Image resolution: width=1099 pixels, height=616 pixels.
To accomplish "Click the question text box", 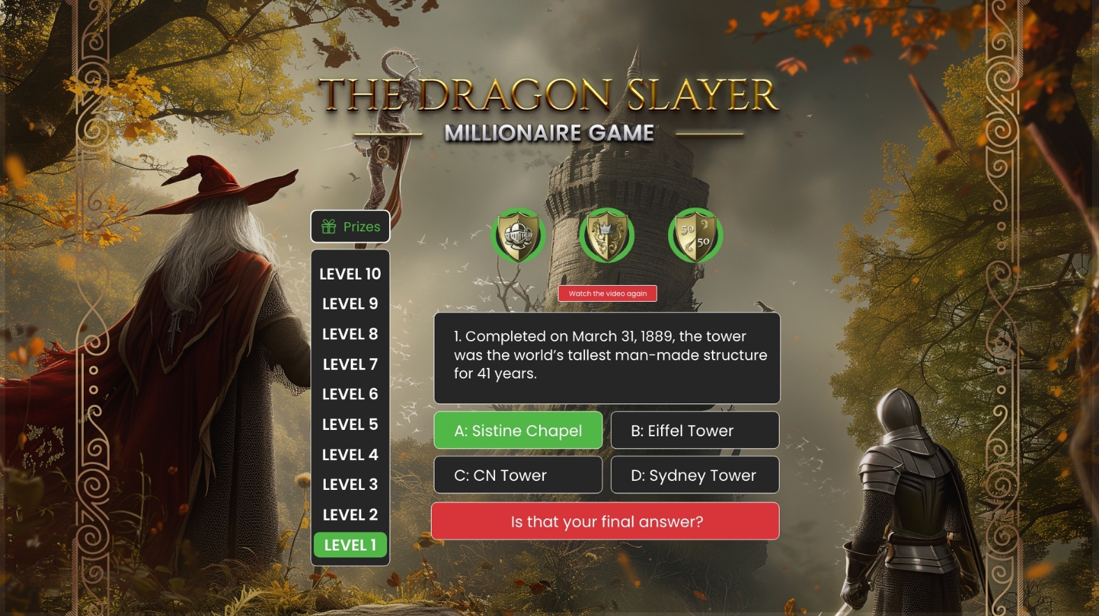I will click(607, 358).
